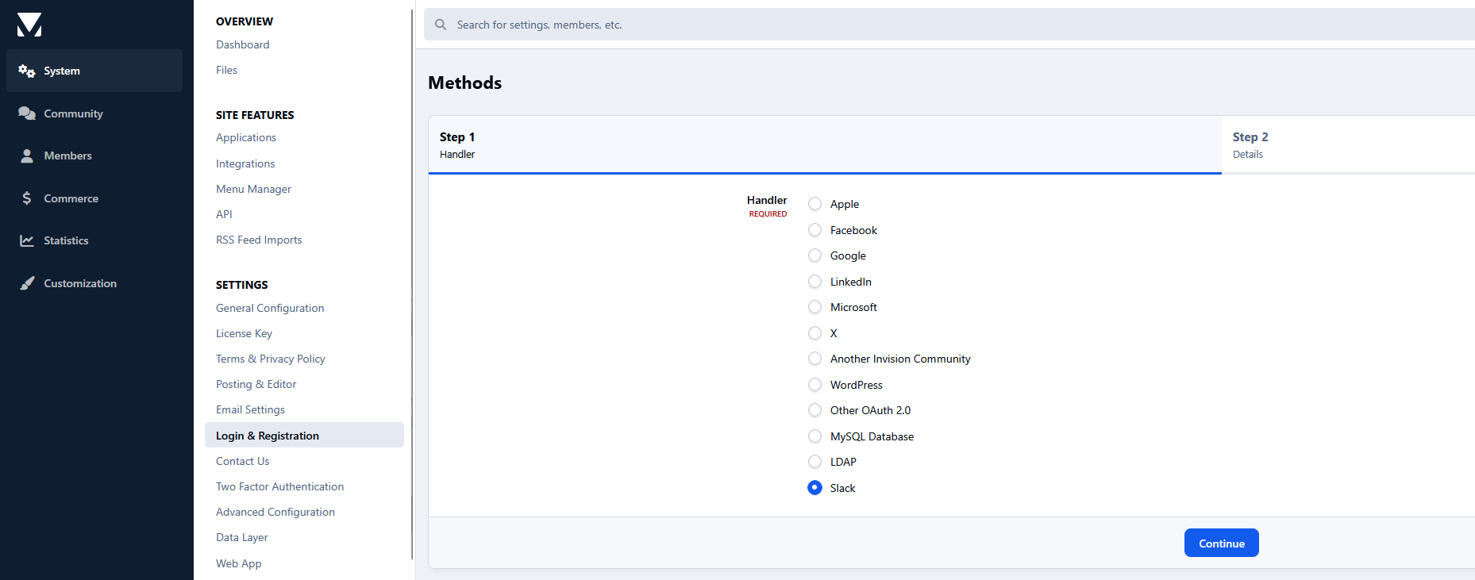Screen dimensions: 1475x580
Task: Click the Handler REQUIRED field label
Action: [767, 206]
